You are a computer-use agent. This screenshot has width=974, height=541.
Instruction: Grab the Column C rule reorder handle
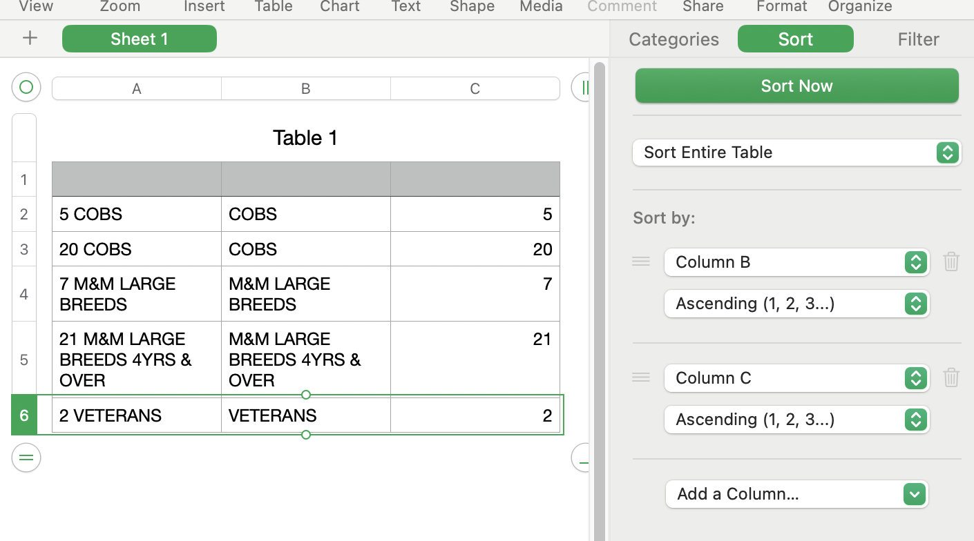tap(641, 377)
